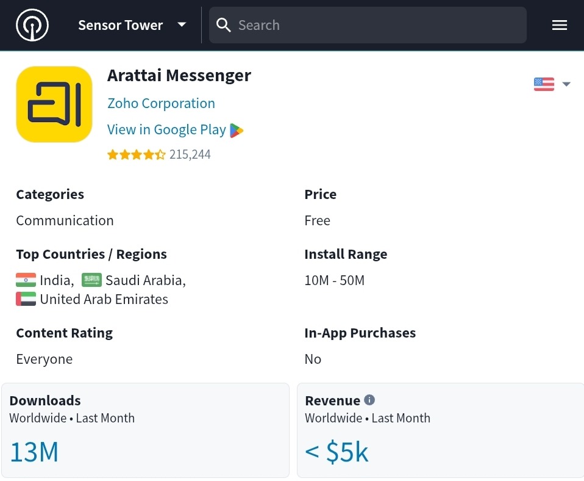Open the hamburger navigation menu
Image resolution: width=584 pixels, height=481 pixels.
[559, 25]
